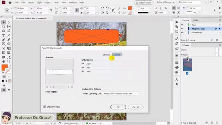Open Editorial Design workspace dropdown

point(166,2)
